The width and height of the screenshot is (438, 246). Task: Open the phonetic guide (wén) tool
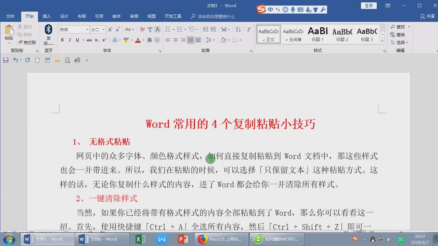tap(150, 30)
